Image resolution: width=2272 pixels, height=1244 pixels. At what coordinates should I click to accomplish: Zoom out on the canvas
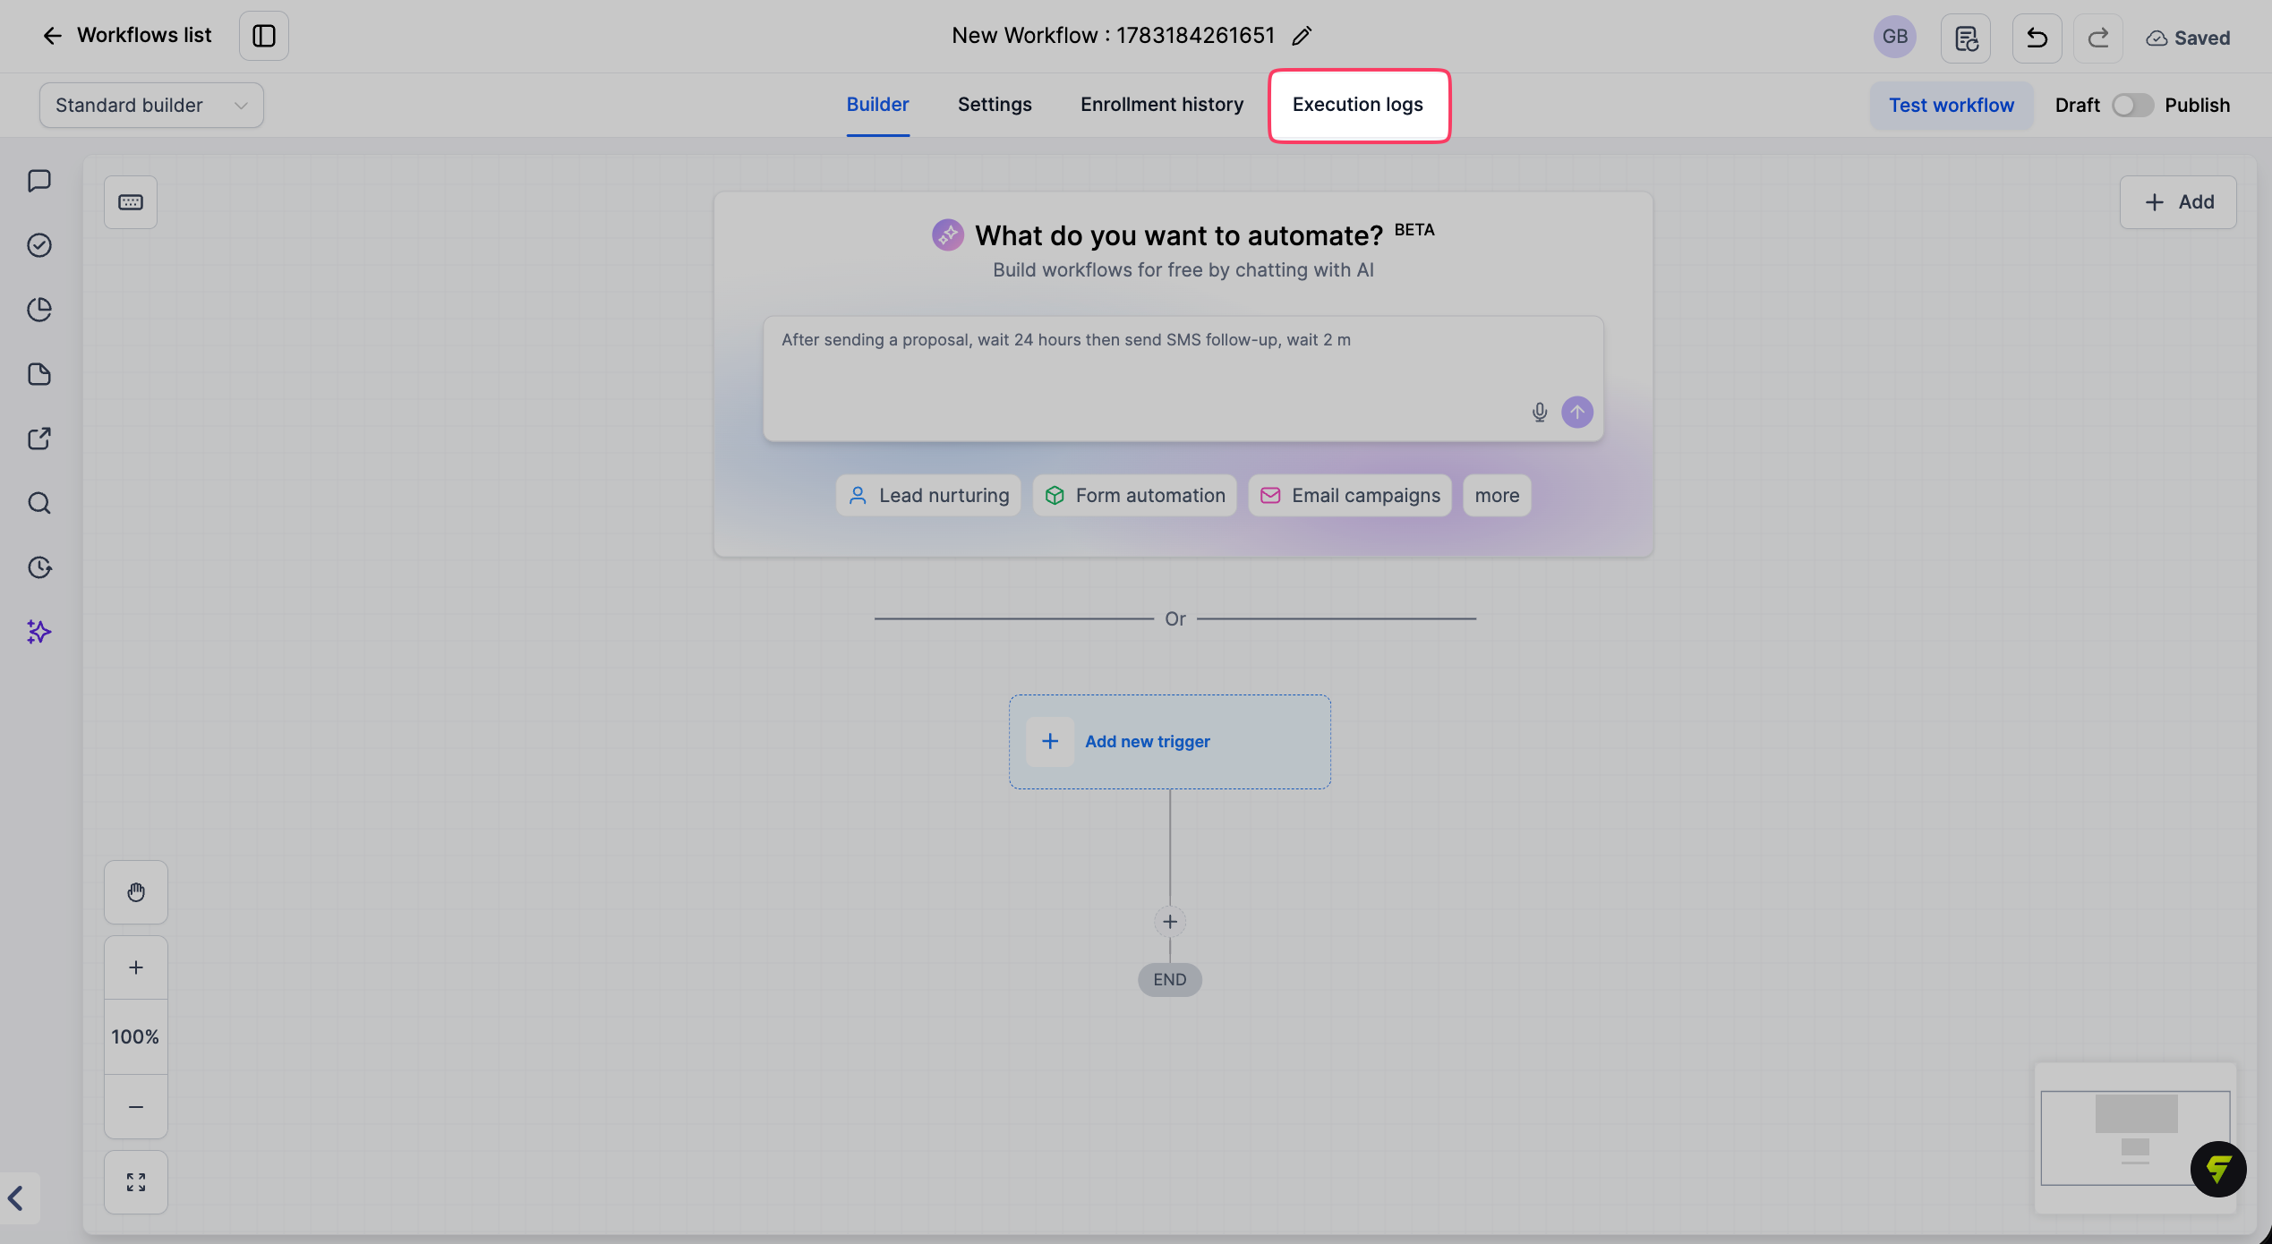[x=136, y=1107]
